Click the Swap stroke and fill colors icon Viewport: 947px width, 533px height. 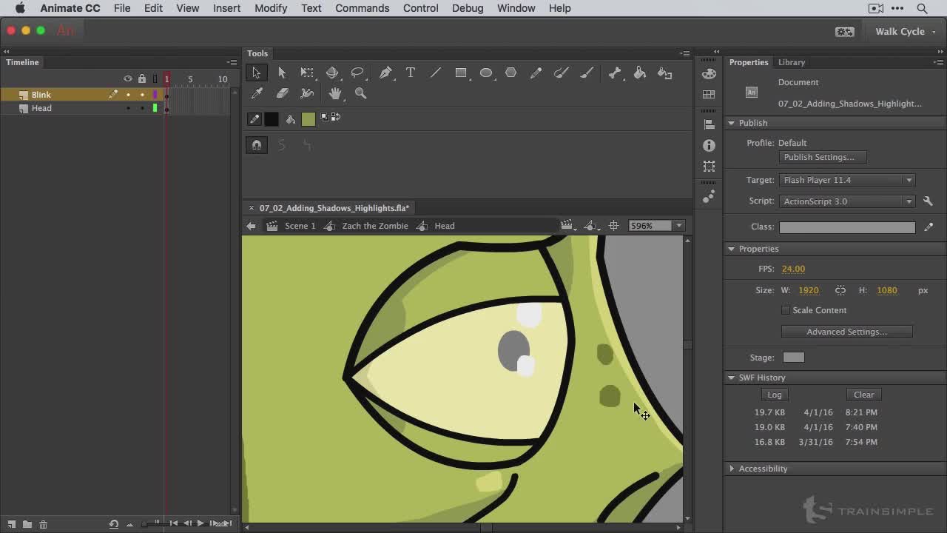[x=335, y=117]
